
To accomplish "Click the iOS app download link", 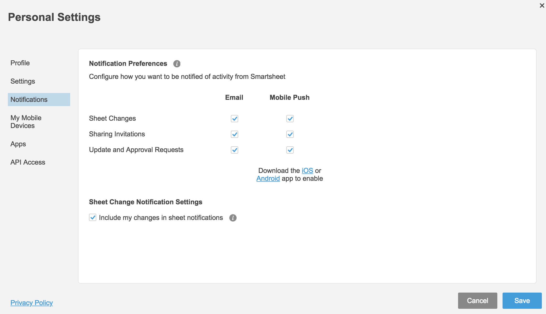I will click(x=308, y=170).
